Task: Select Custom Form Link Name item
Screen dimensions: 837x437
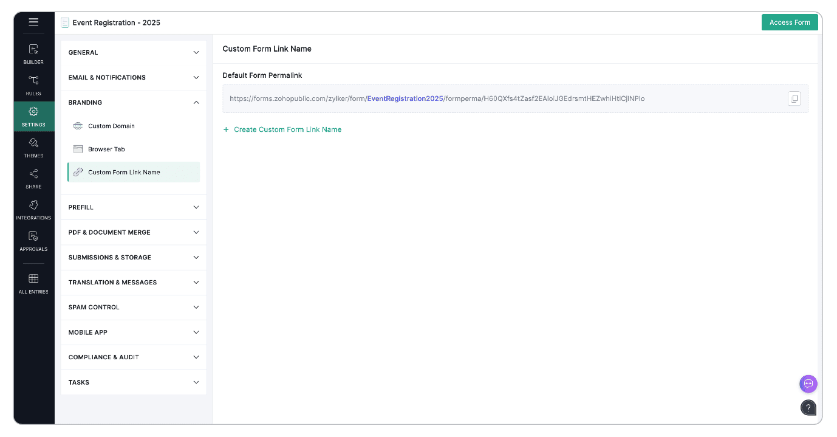Action: click(134, 172)
